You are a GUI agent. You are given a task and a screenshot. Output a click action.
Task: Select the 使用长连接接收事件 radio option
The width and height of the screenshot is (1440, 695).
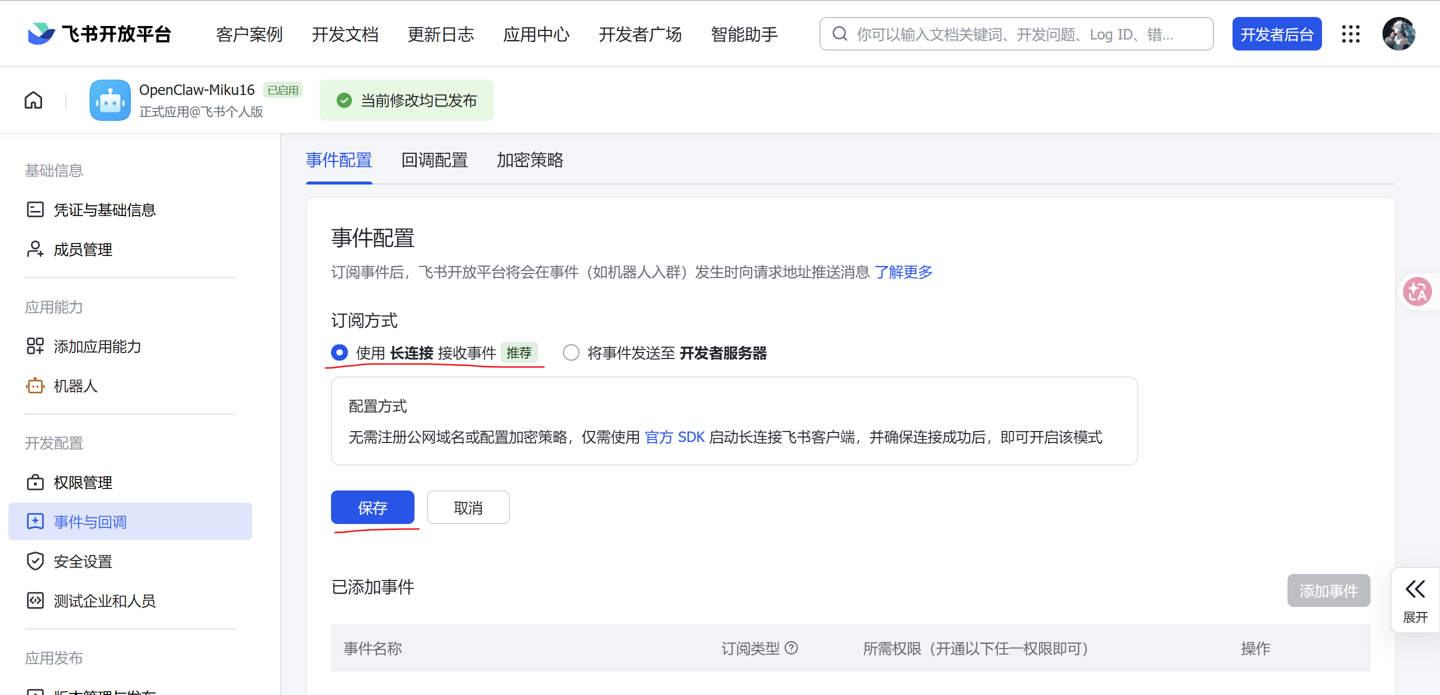(339, 353)
